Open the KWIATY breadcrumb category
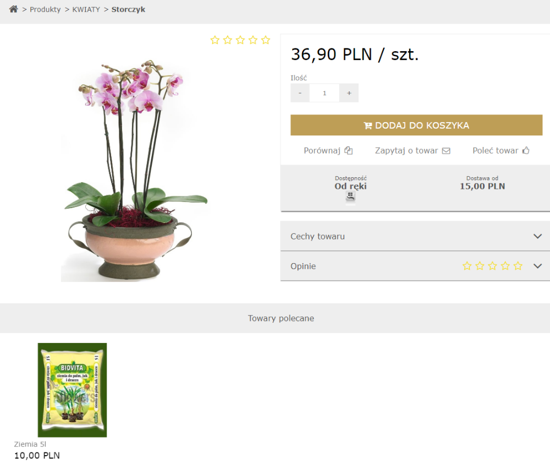The image size is (550, 475). point(86,9)
